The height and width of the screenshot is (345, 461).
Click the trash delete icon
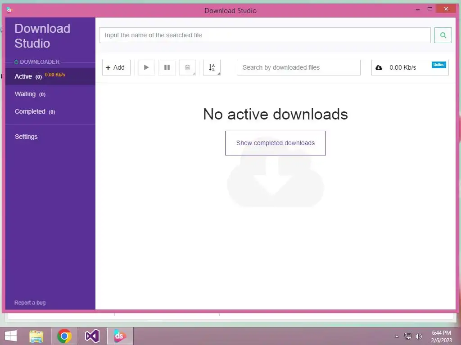pyautogui.click(x=187, y=67)
